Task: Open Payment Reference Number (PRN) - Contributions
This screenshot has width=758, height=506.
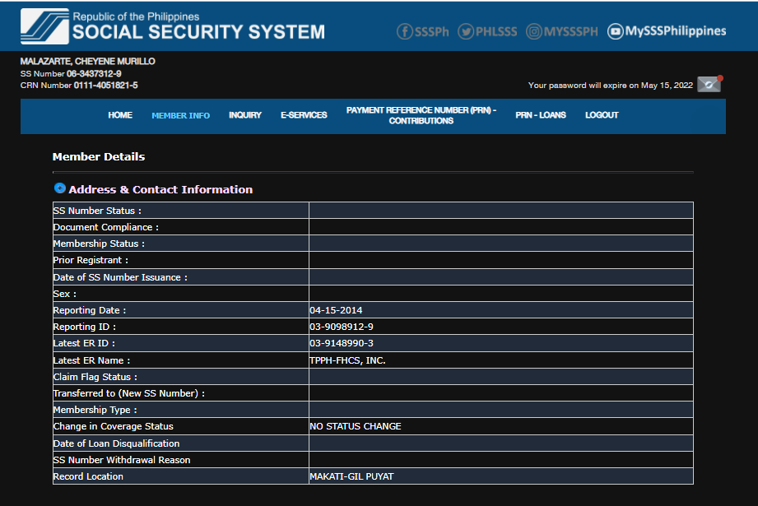Action: (x=421, y=115)
